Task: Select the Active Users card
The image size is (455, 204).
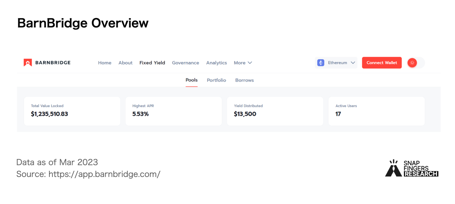Action: tap(376, 111)
